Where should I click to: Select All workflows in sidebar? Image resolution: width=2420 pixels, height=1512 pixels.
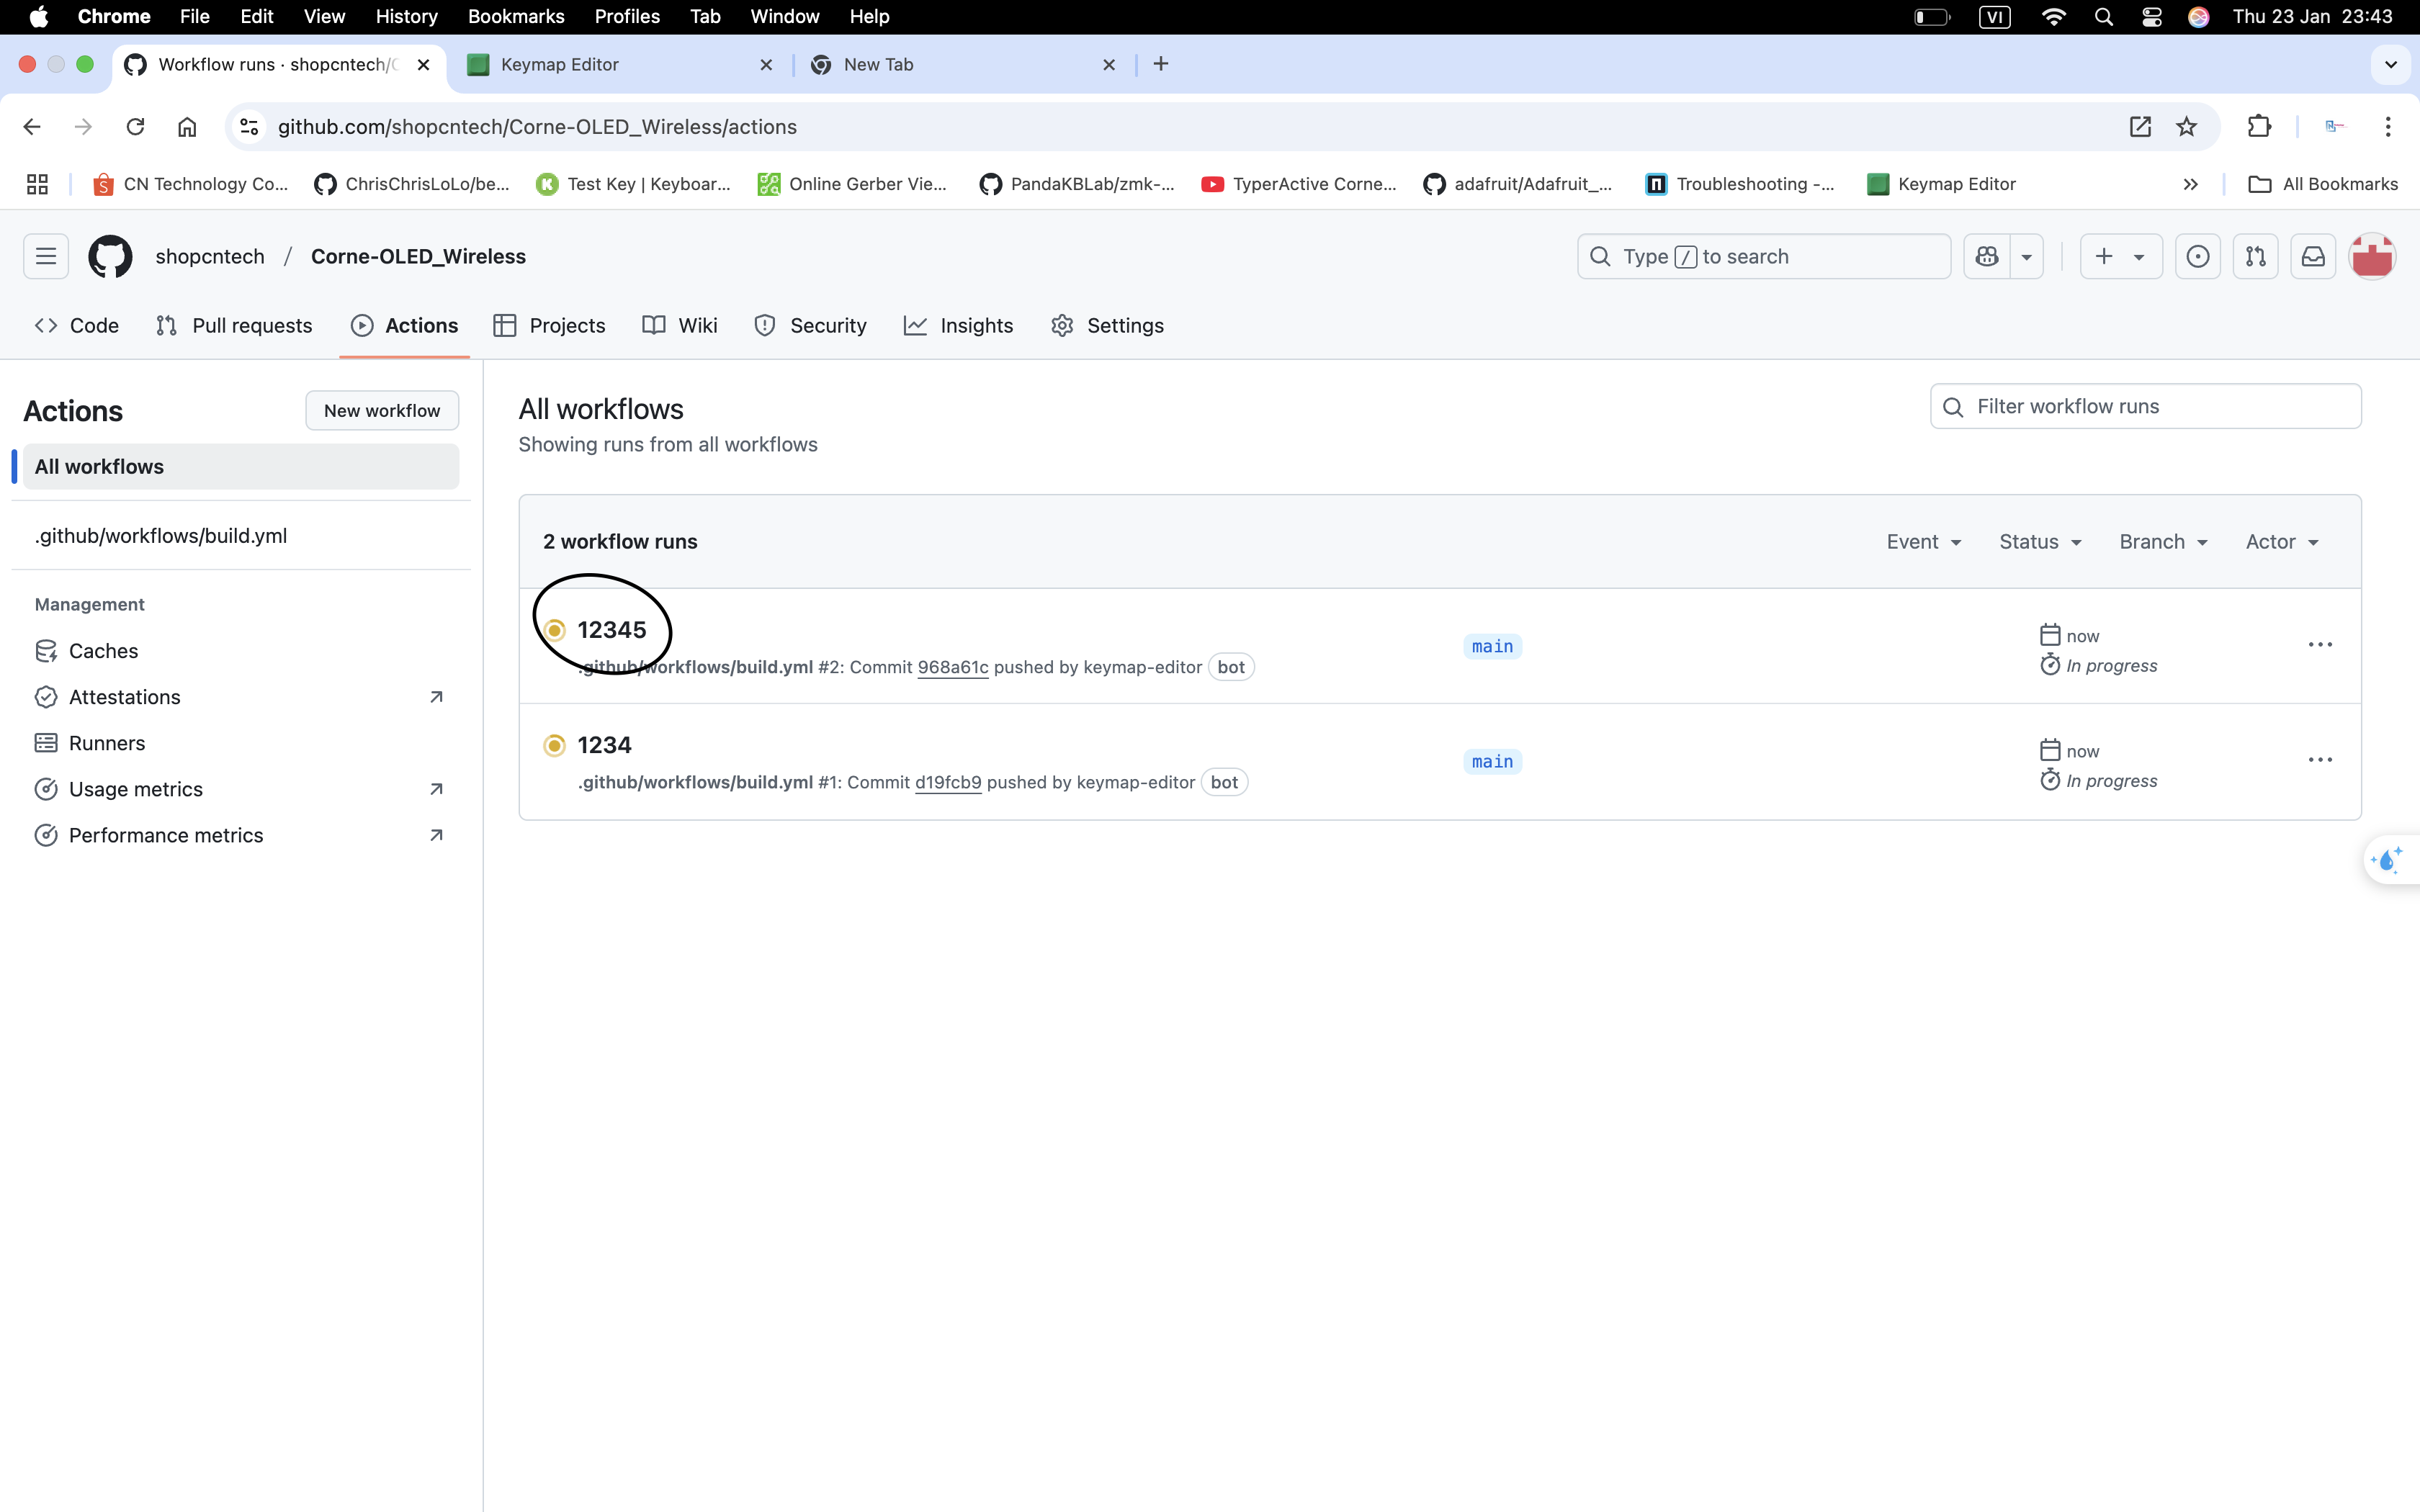coord(240,467)
